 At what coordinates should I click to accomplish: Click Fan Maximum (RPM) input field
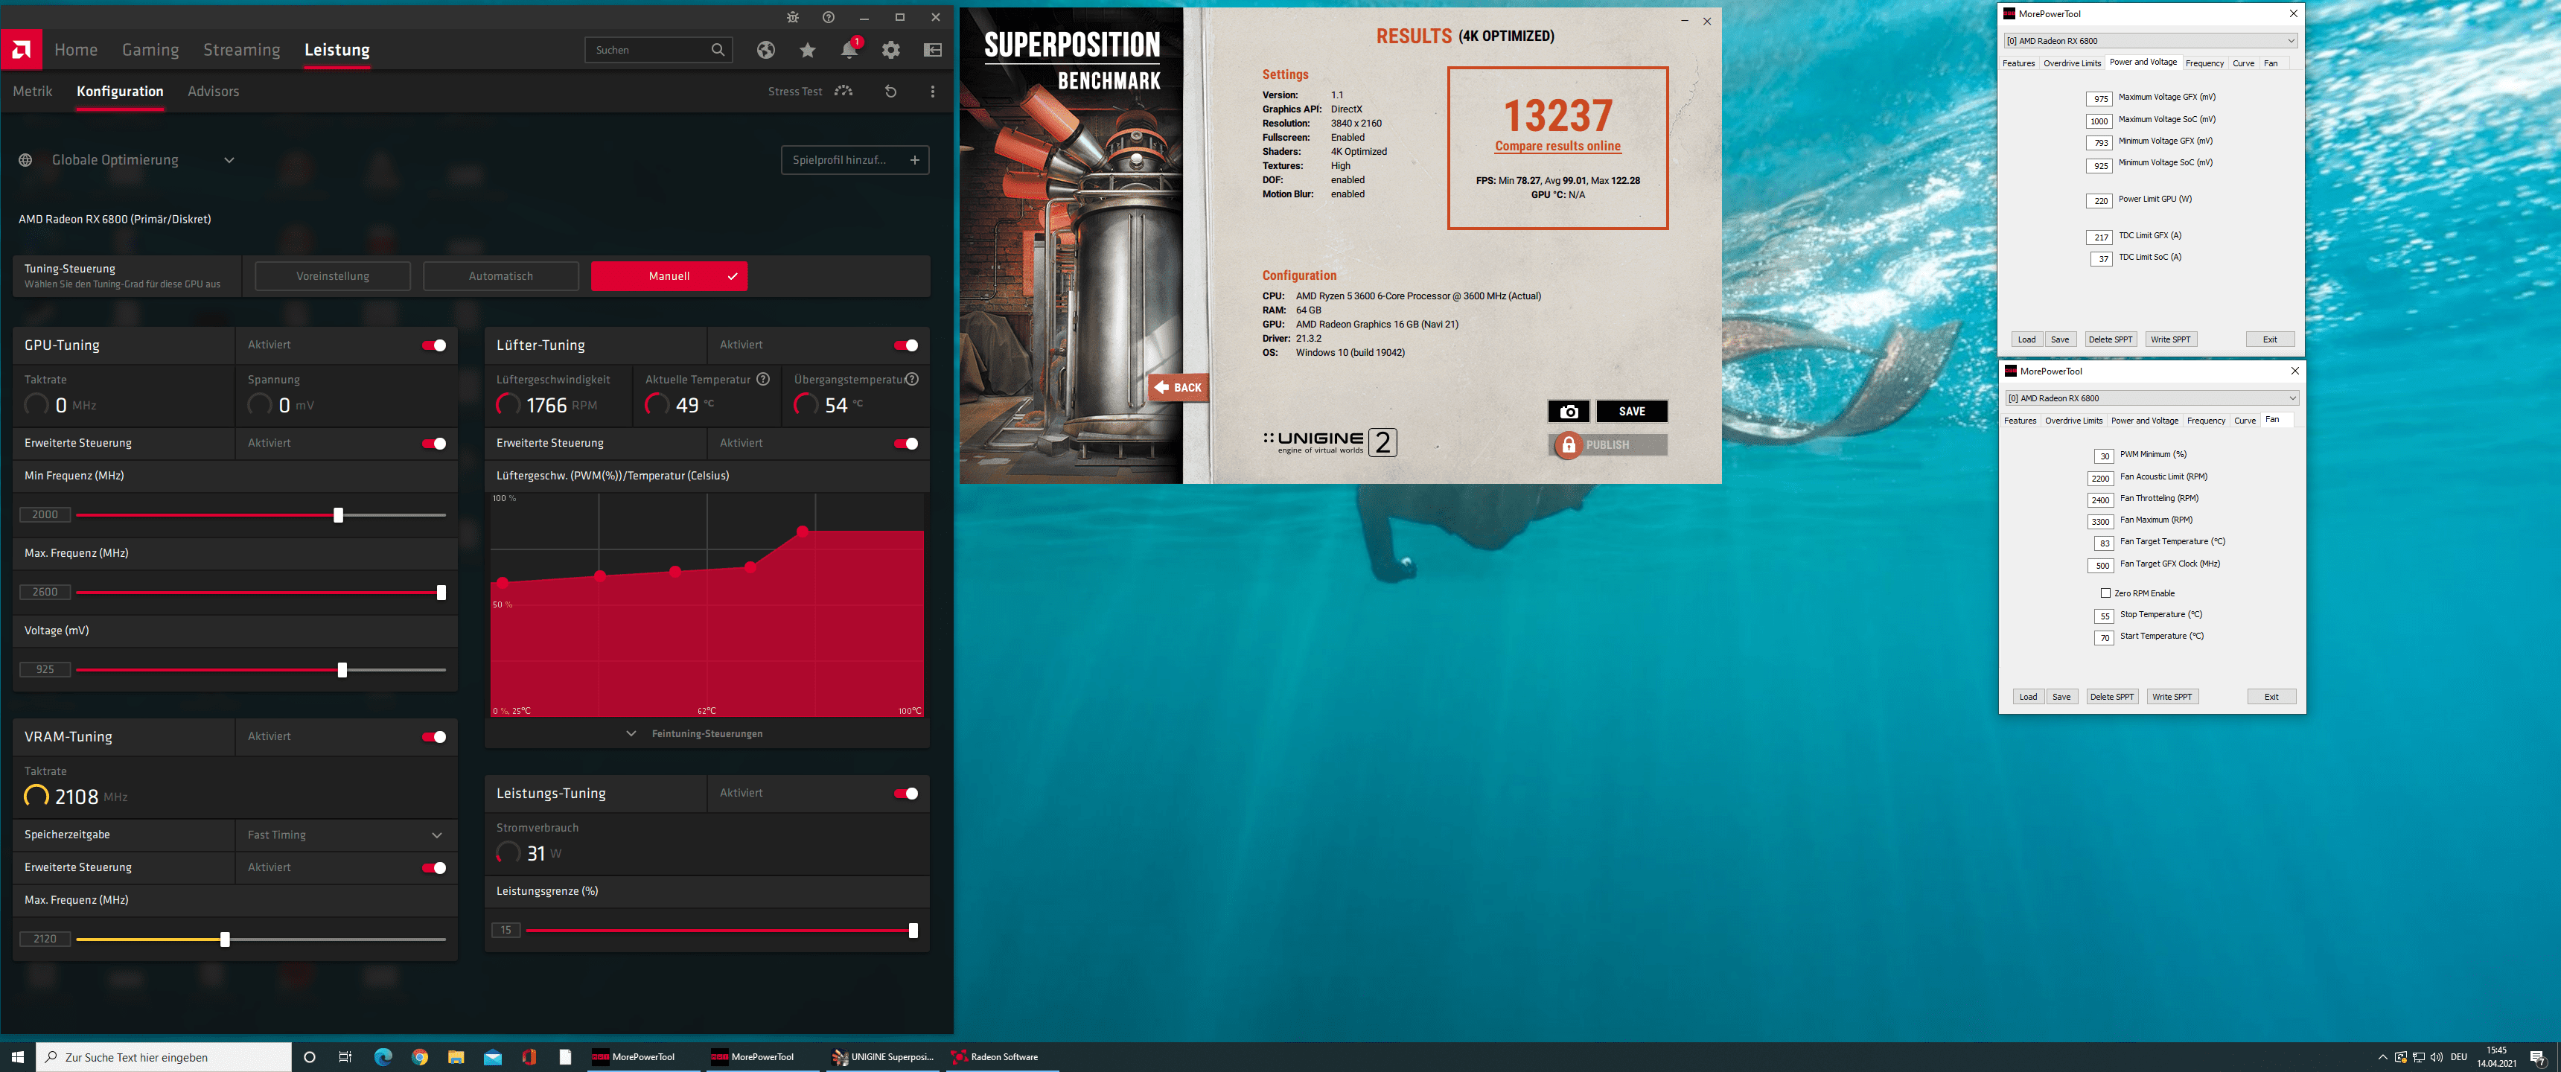point(2099,521)
